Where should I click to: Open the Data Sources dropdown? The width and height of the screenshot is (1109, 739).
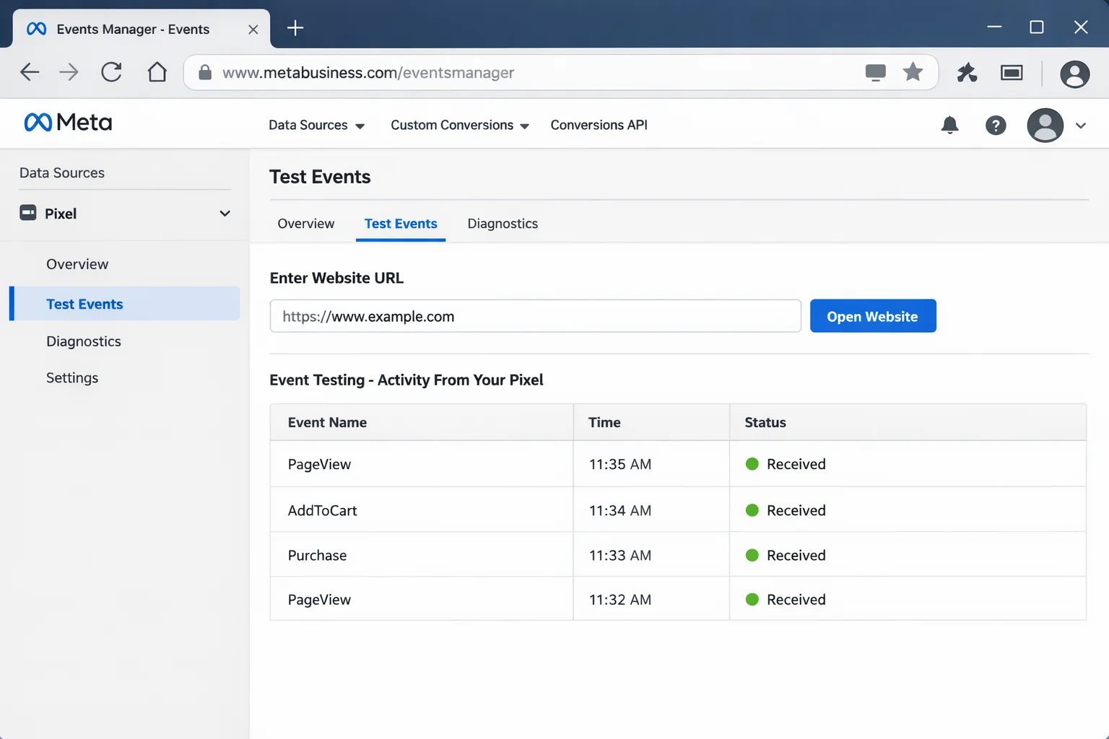click(317, 125)
